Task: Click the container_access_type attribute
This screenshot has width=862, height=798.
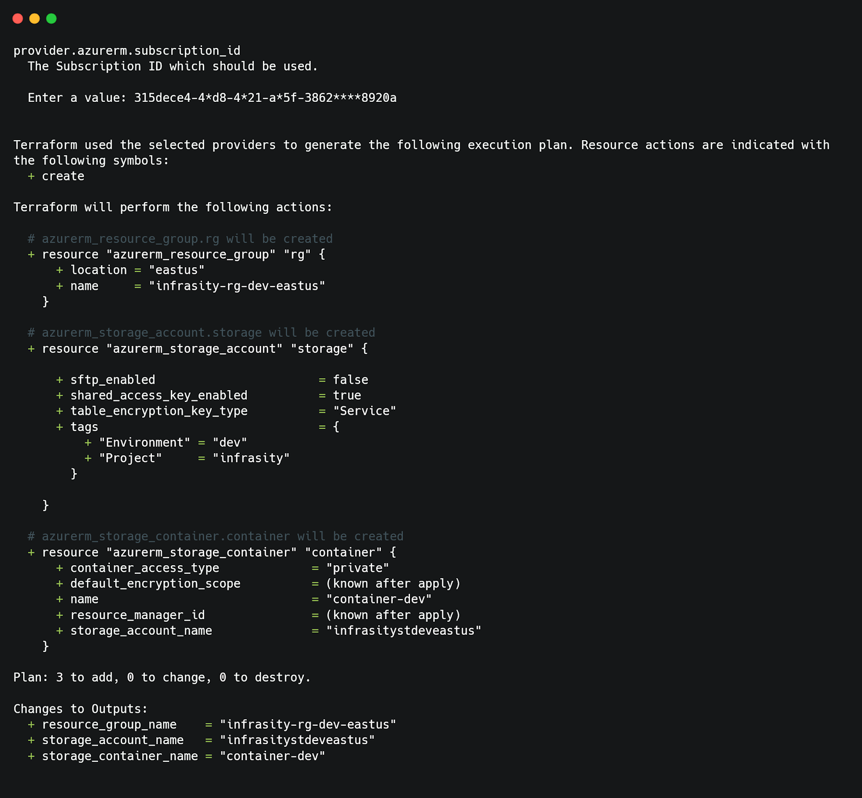Action: [145, 568]
